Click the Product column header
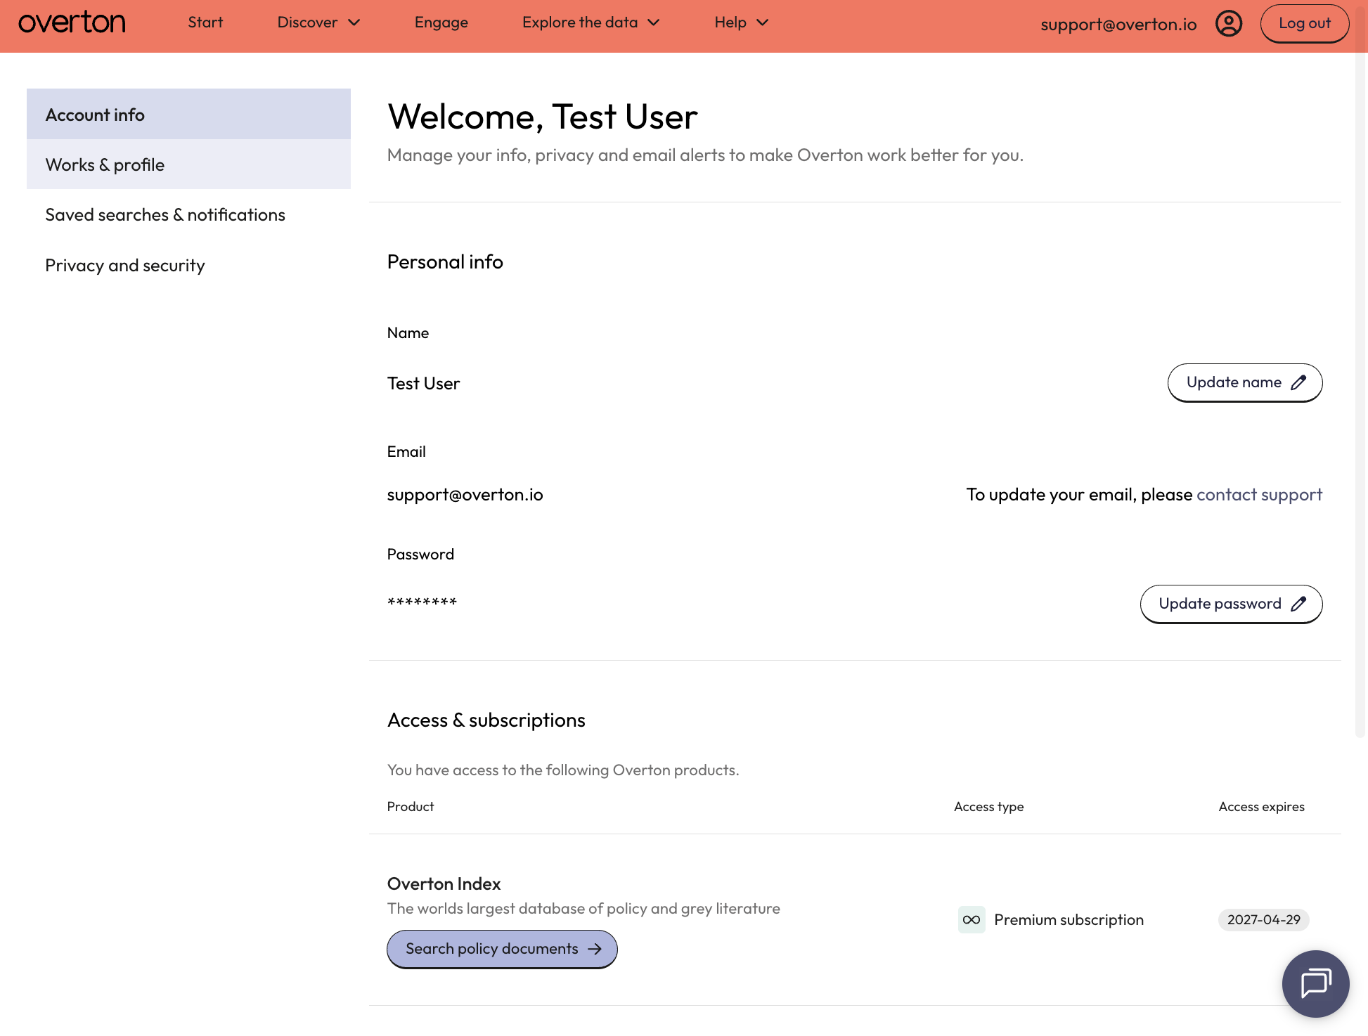Screen dimensions: 1368x1036 click(411, 807)
